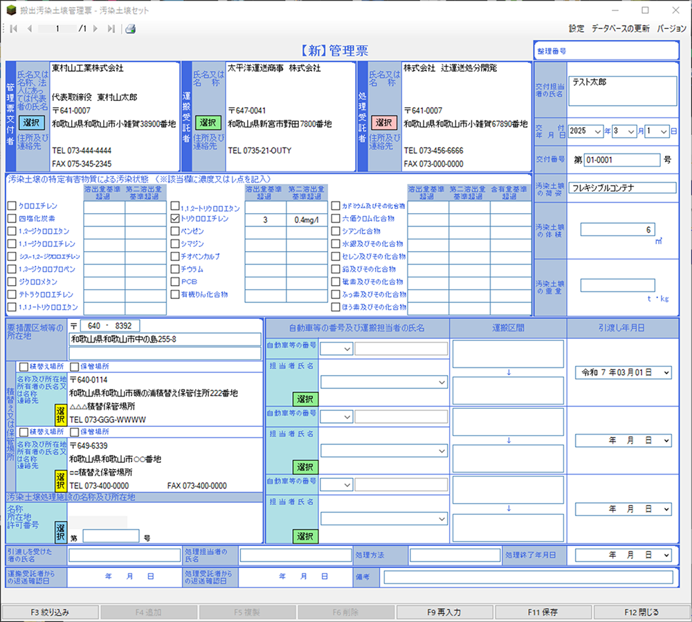Viewport: 692px width, 622px height.
Task: Click the app icon in title bar
Action: coord(11,10)
